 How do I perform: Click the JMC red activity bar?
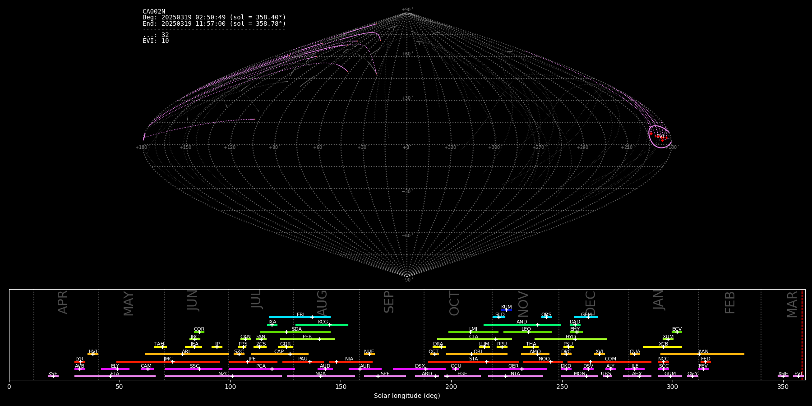168,361
